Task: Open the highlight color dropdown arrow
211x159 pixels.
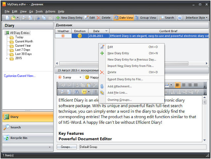Action: pyautogui.click(x=171, y=85)
